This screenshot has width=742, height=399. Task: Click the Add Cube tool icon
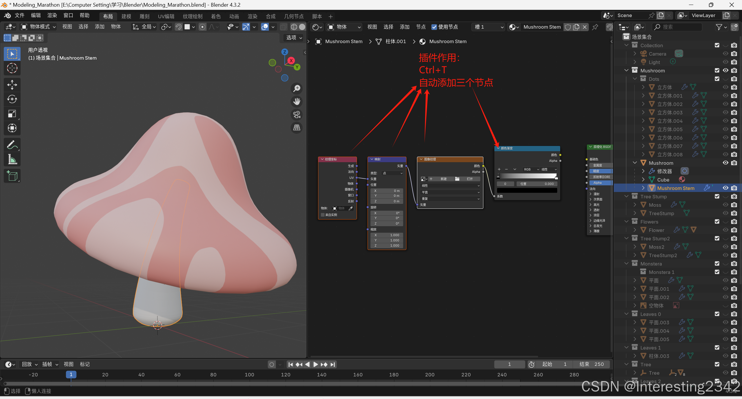click(12, 176)
